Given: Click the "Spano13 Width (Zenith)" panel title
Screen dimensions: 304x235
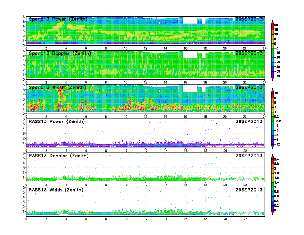Looking at the screenshot, I should coord(57,87).
